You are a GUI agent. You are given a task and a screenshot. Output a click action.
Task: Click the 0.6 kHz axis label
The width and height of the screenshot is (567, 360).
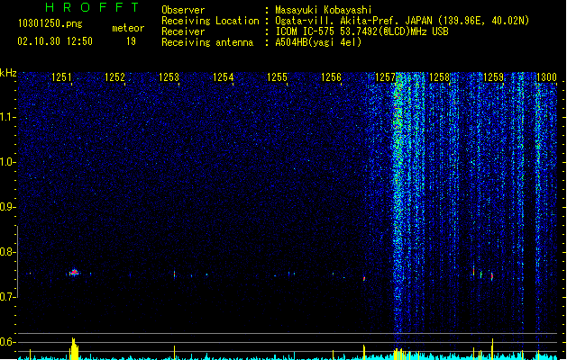pyautogui.click(x=8, y=342)
